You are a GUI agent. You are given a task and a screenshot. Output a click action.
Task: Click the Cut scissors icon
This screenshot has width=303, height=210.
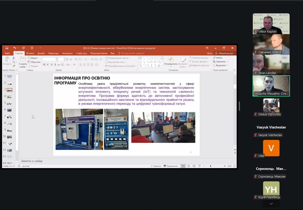14,58
